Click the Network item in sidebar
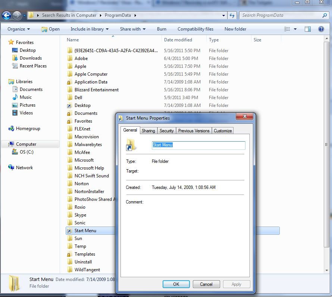This screenshot has width=332, height=297. tap(25, 167)
